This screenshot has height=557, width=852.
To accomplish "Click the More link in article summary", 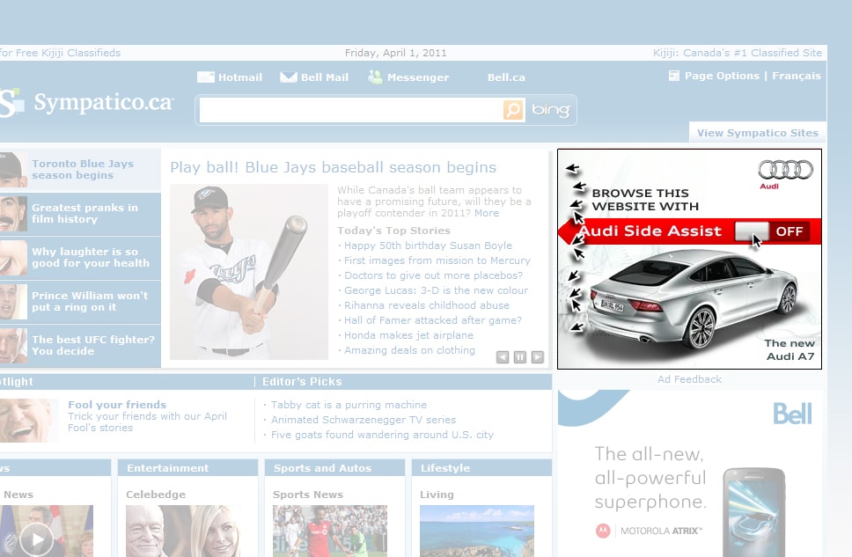I will (487, 213).
